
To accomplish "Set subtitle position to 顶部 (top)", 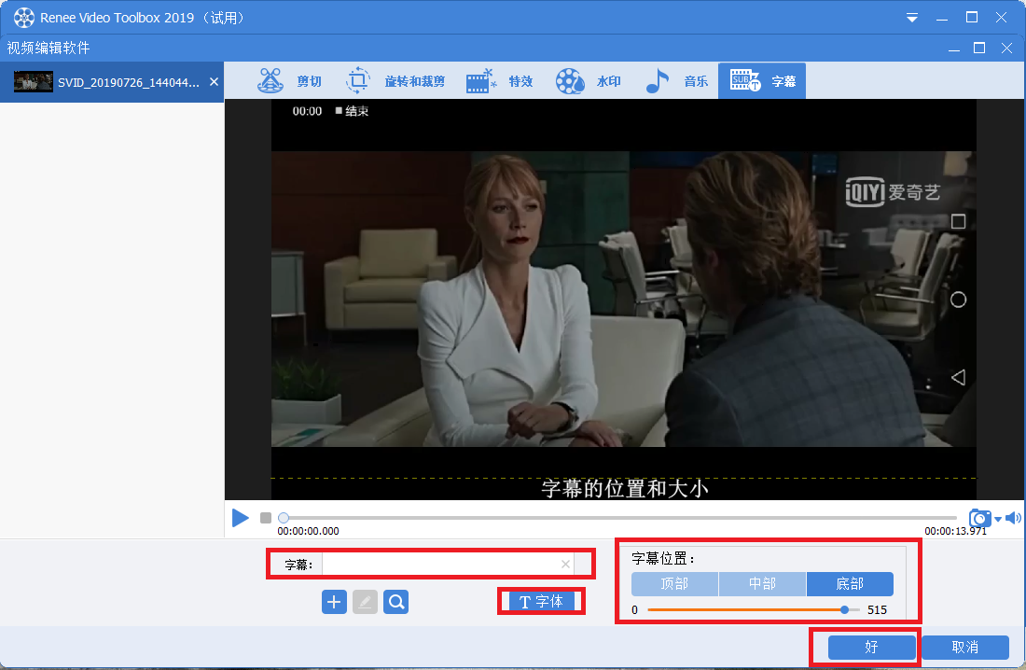I will 674,583.
